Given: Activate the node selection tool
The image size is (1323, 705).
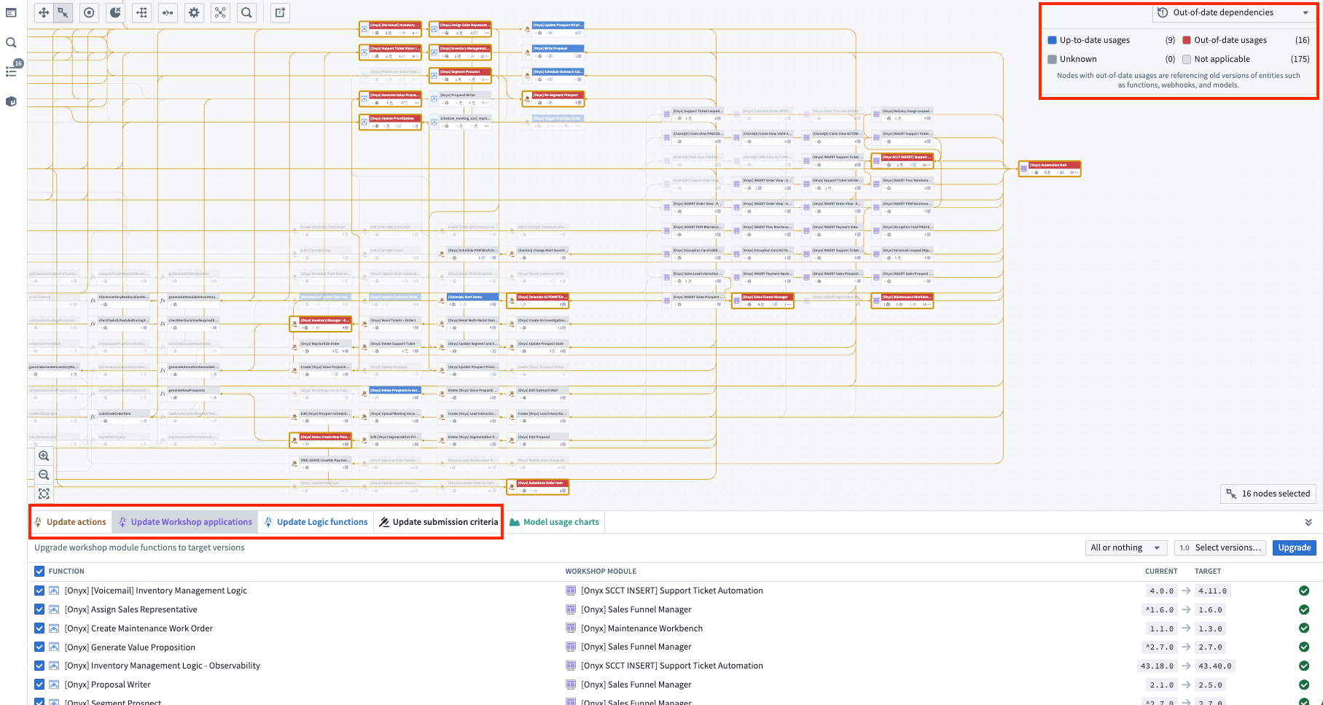Looking at the screenshot, I should (63, 12).
